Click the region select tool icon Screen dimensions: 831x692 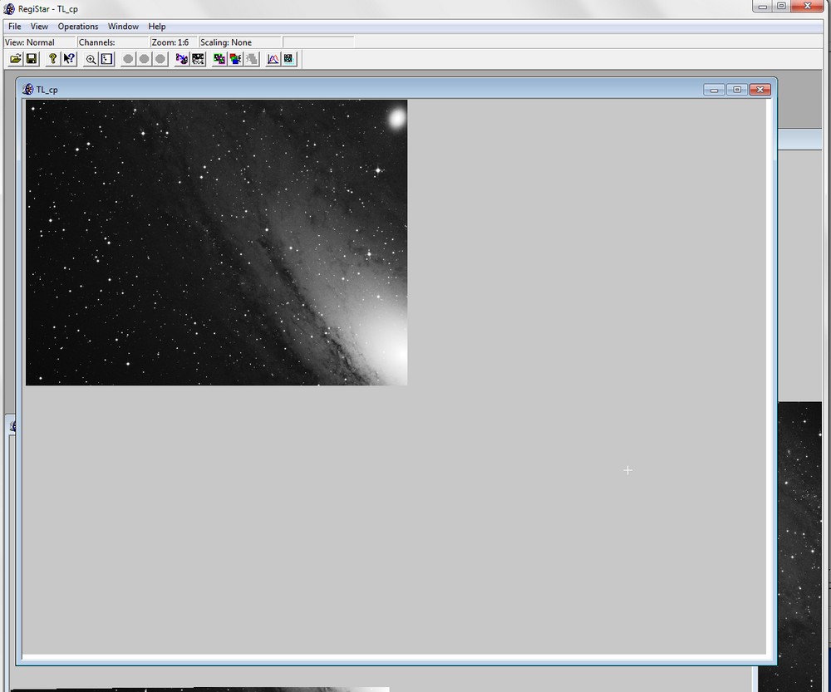106,59
